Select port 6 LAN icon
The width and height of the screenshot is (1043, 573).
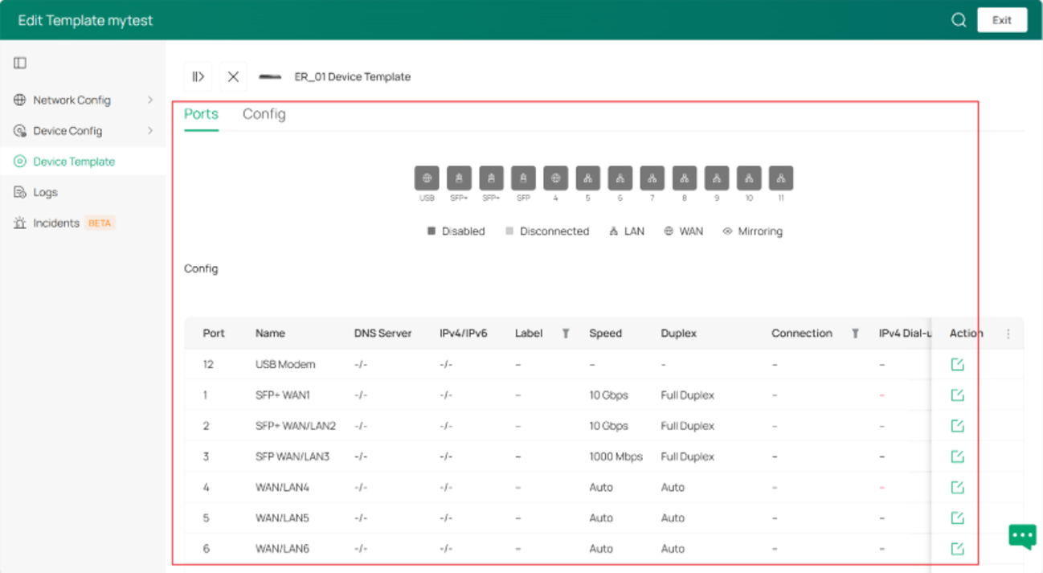620,178
